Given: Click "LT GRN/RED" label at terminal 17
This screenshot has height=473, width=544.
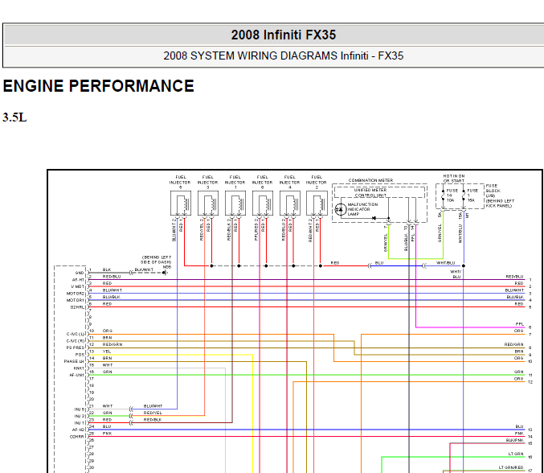Looking at the screenshot, I should [x=511, y=467].
